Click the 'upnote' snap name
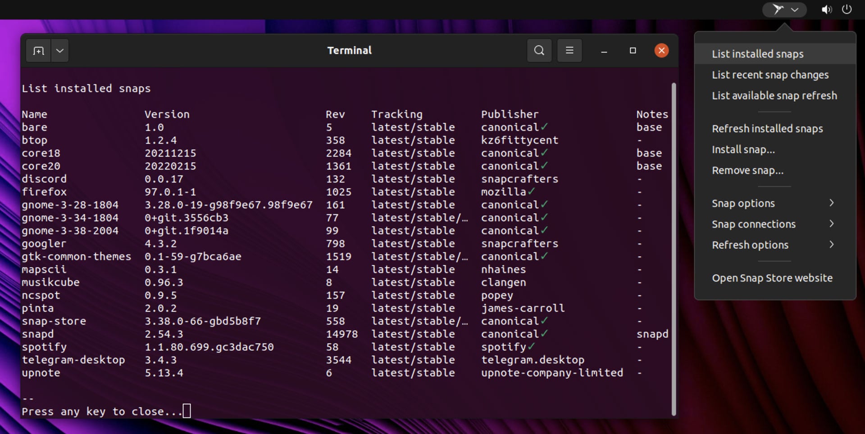Image resolution: width=865 pixels, height=434 pixels. (x=41, y=373)
